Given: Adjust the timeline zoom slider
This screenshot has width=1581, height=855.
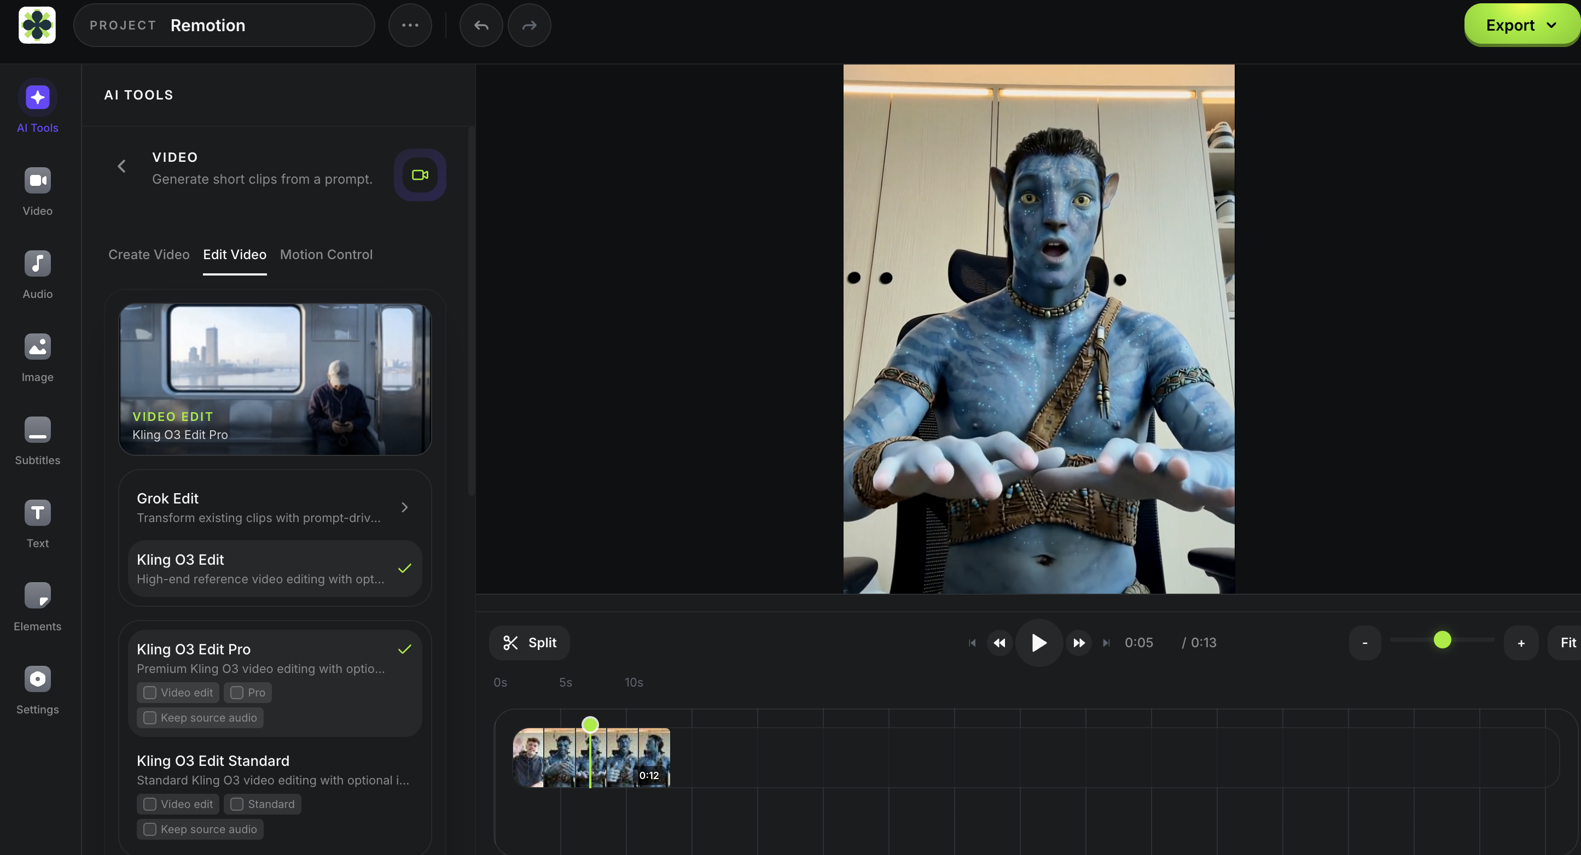Looking at the screenshot, I should (x=1442, y=639).
